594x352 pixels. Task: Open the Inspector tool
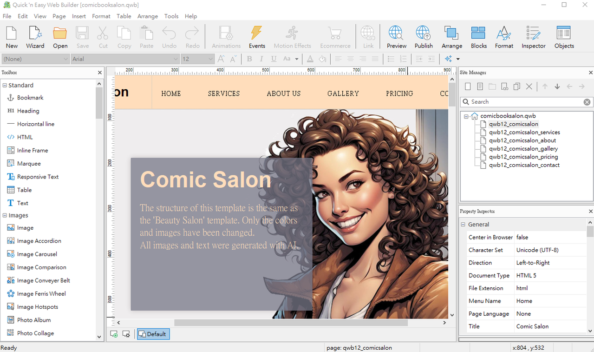(533, 37)
